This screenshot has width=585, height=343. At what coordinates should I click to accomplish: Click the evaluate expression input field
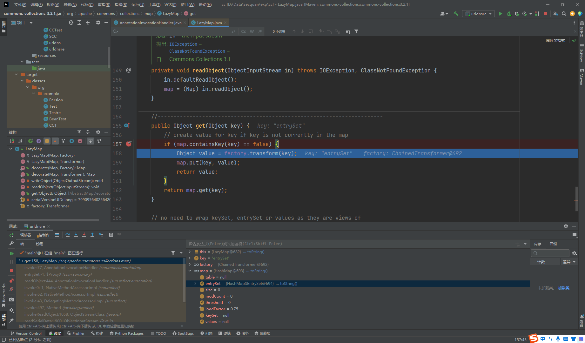coord(349,244)
